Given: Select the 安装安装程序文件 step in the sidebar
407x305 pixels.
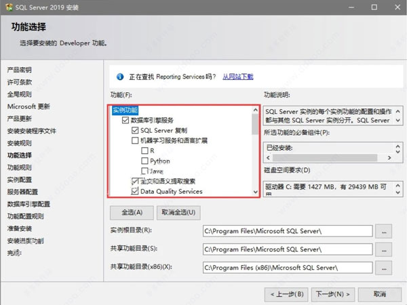Looking at the screenshot, I should pos(32,131).
